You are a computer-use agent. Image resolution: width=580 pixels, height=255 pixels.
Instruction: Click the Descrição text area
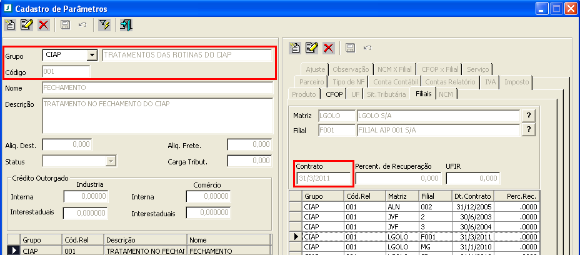click(x=157, y=116)
